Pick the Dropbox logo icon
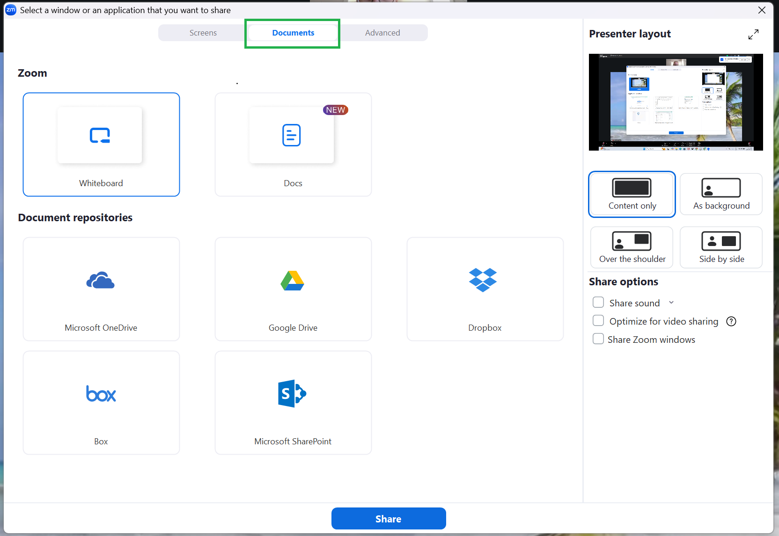Viewport: 779px width, 536px height. 483,280
